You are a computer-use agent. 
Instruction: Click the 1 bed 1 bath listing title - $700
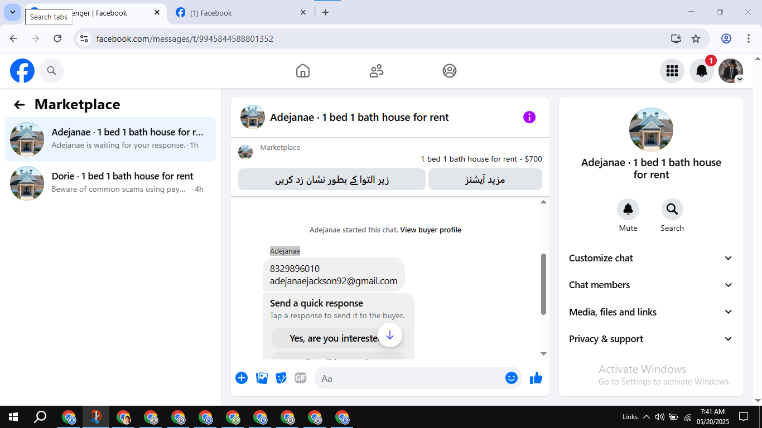[x=481, y=159]
